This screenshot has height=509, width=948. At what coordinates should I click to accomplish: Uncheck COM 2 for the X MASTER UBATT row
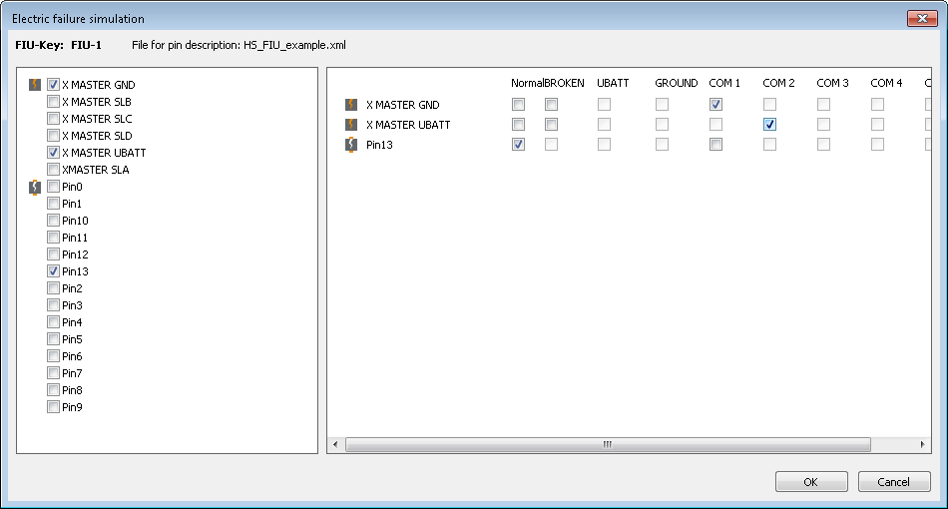click(x=769, y=125)
